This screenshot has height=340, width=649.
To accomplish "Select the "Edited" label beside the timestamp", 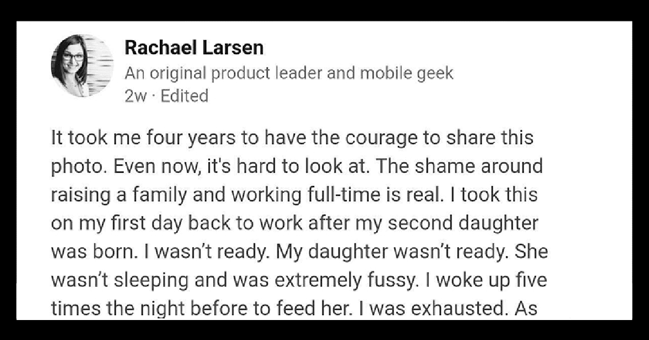I will (x=184, y=96).
